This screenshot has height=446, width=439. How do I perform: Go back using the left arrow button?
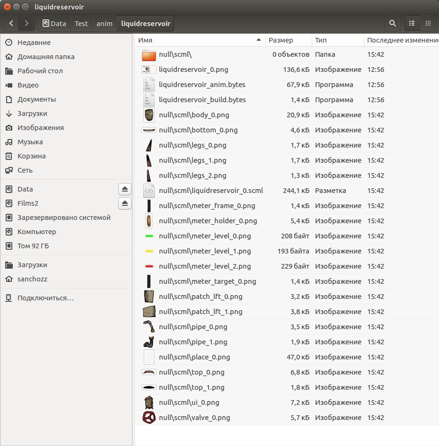(x=11, y=23)
